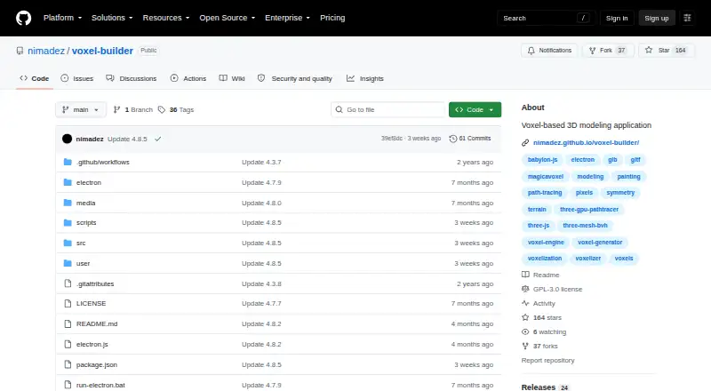View the 6 watching link
Screen dimensions: 711x391
click(x=544, y=332)
